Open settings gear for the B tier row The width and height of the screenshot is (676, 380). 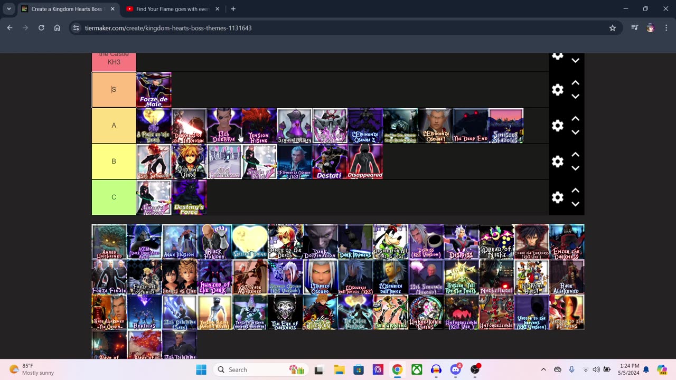pos(557,161)
